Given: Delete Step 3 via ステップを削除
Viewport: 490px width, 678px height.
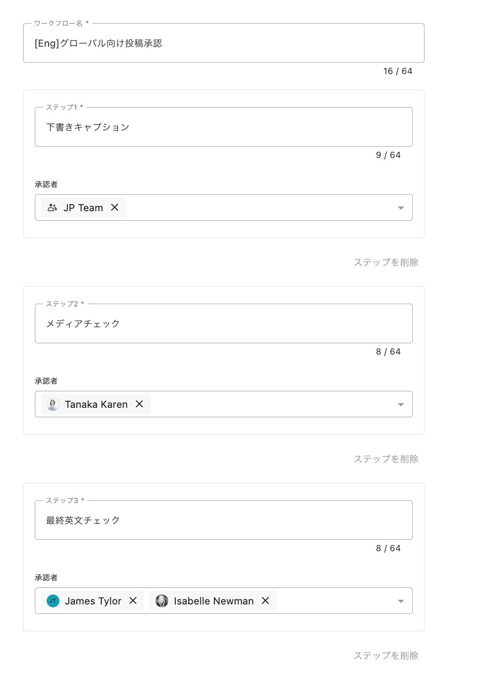Looking at the screenshot, I should [386, 655].
